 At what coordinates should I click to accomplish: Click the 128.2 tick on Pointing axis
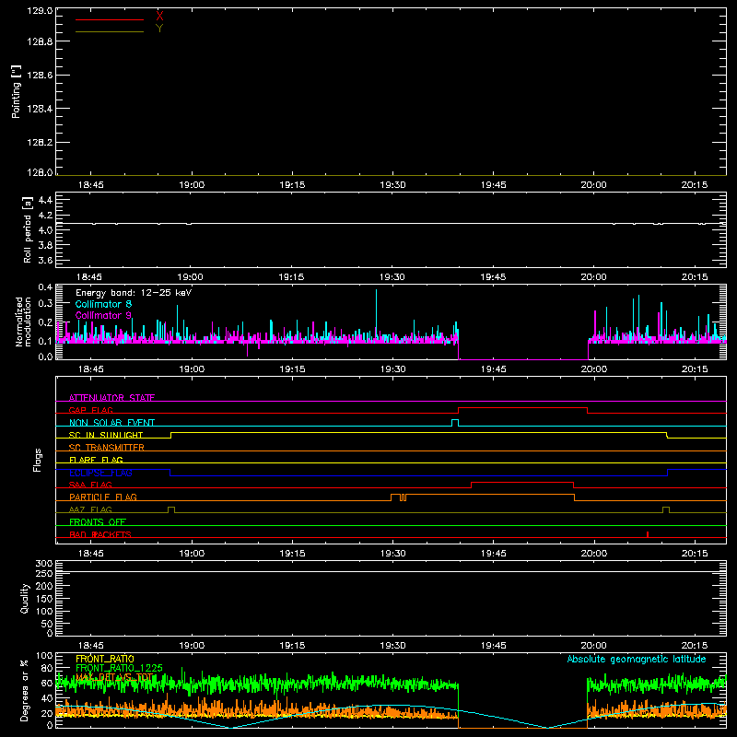(40, 143)
